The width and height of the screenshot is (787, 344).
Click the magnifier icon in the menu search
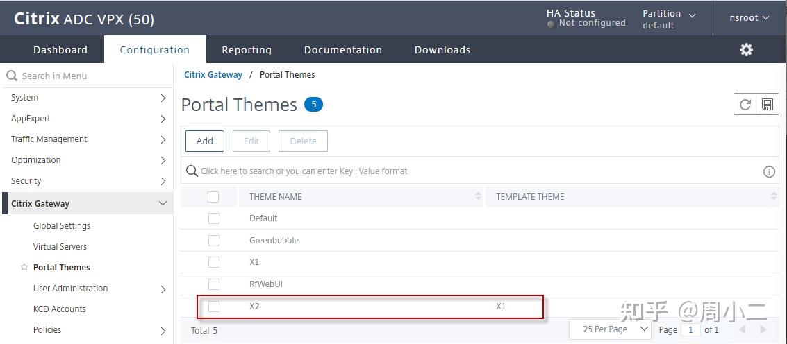(12, 76)
